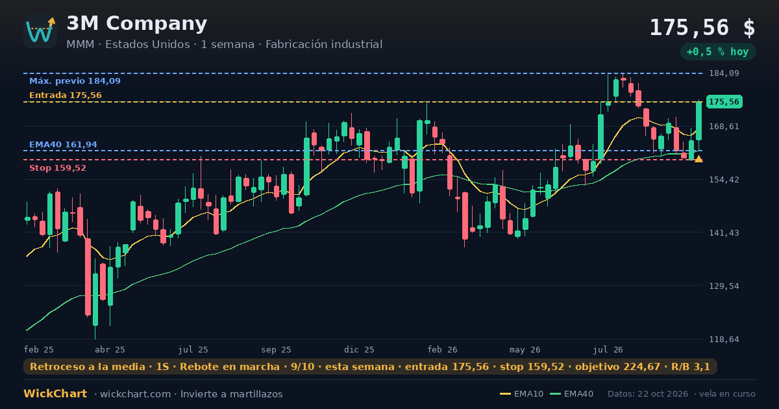Select the "3M Company" title
779x409 pixels.
coord(137,23)
